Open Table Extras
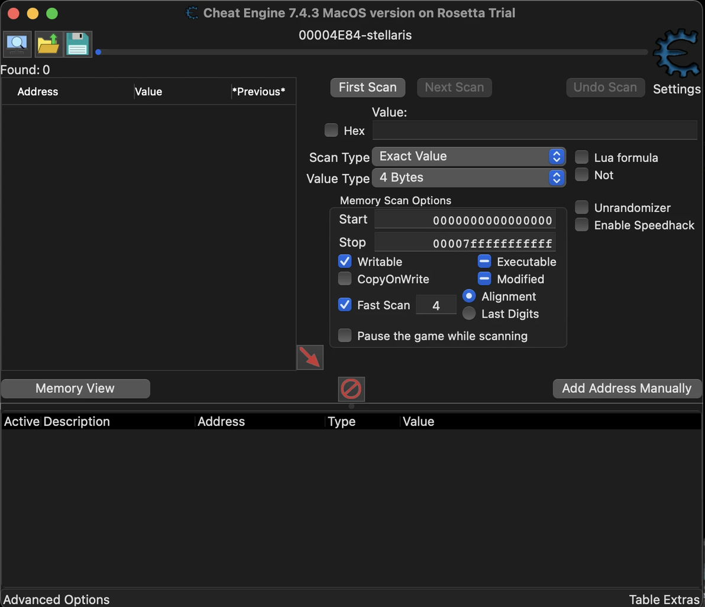Screen dimensions: 705x607 [664, 599]
